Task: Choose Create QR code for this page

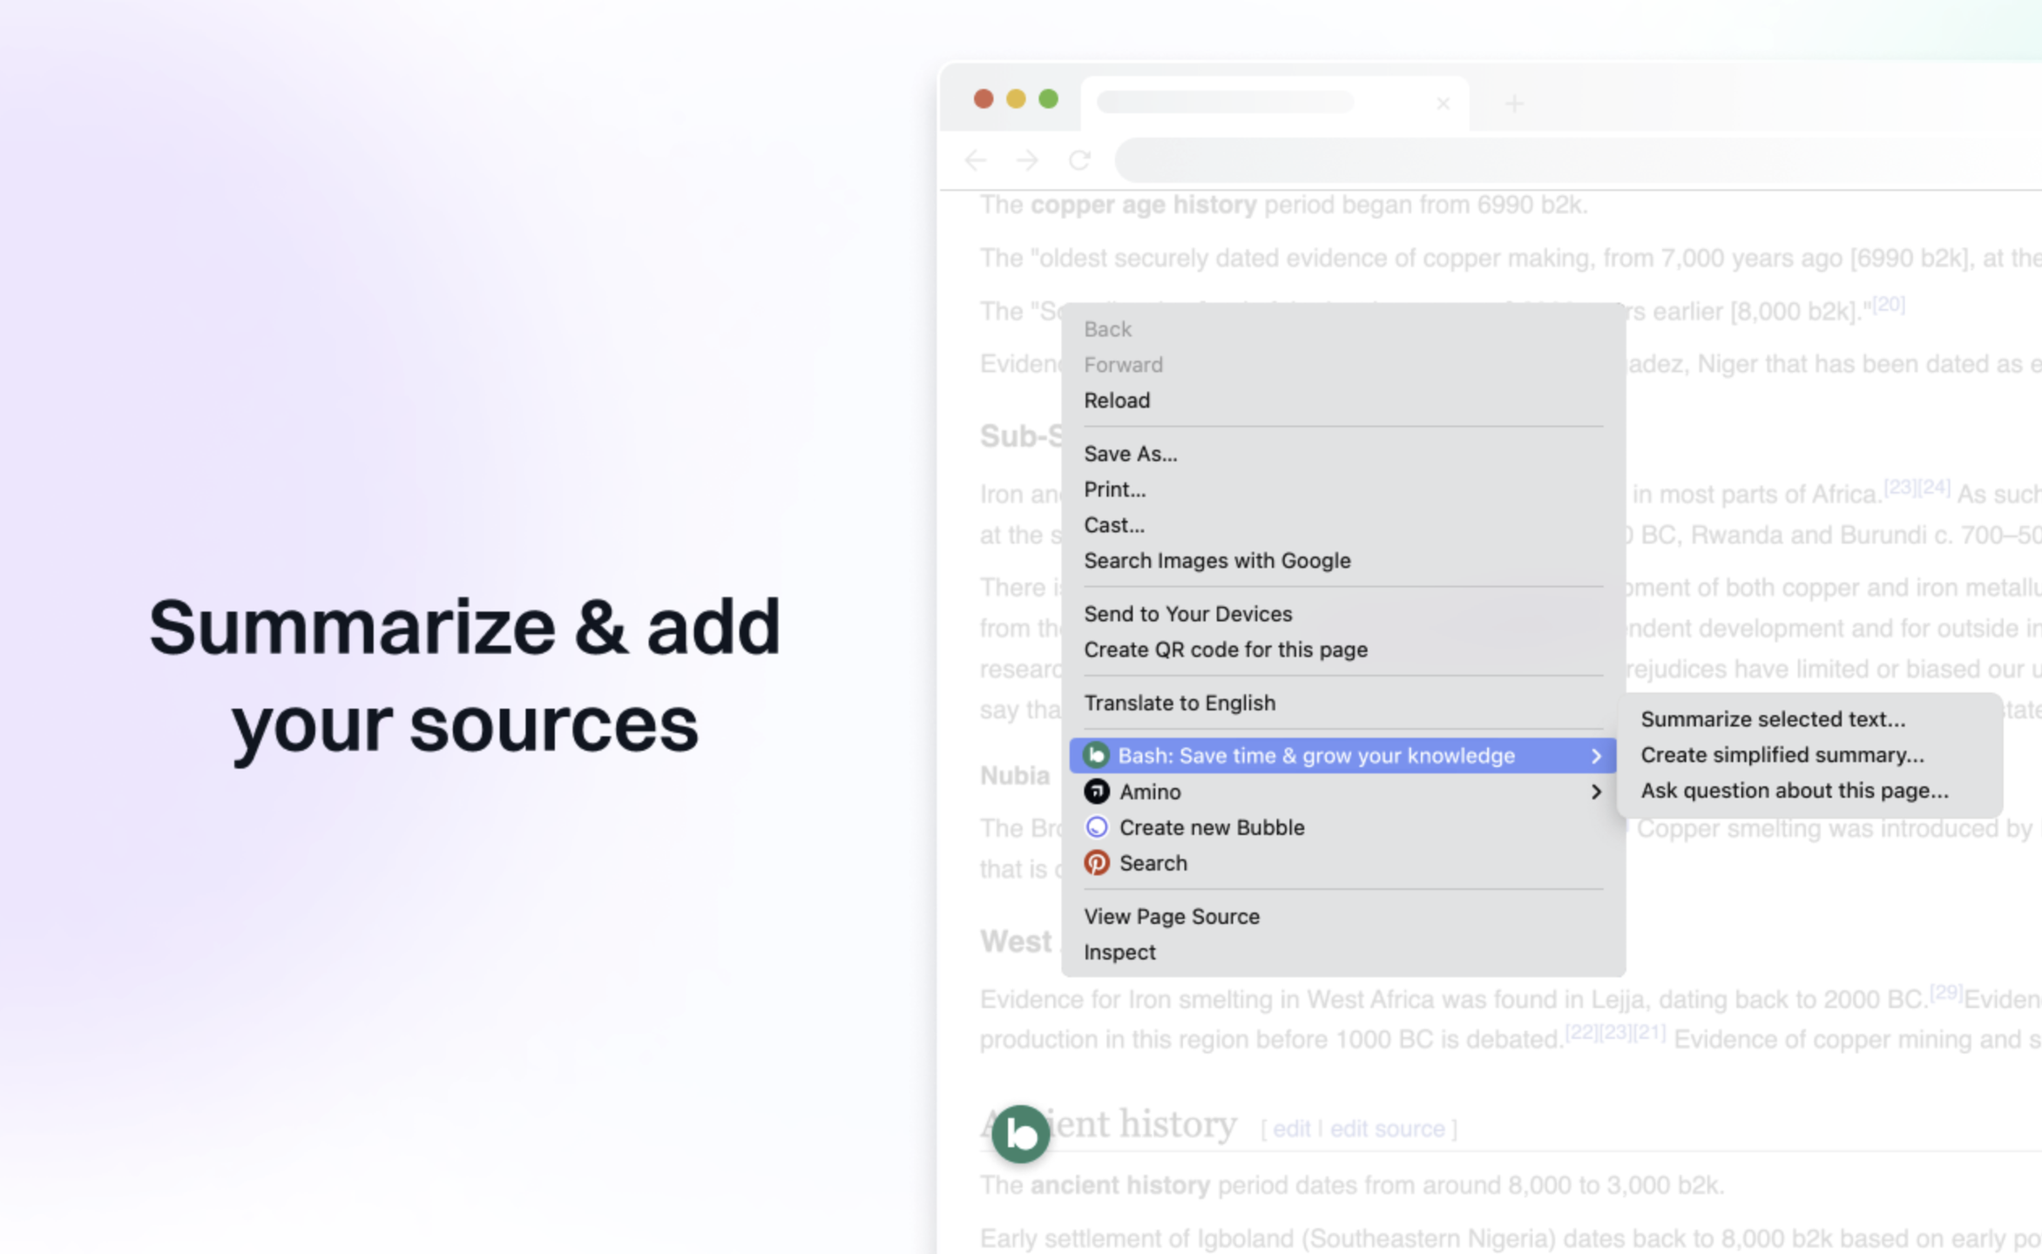Action: point(1225,649)
